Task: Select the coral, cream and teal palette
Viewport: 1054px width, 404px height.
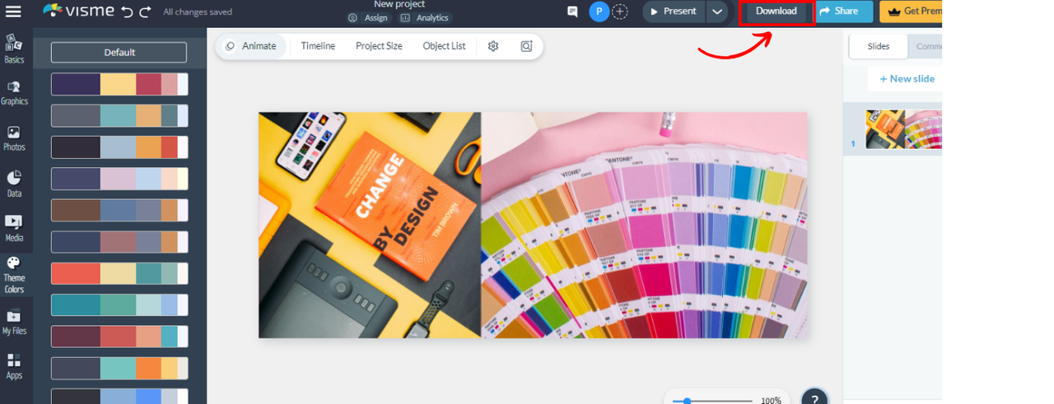Action: tap(119, 273)
